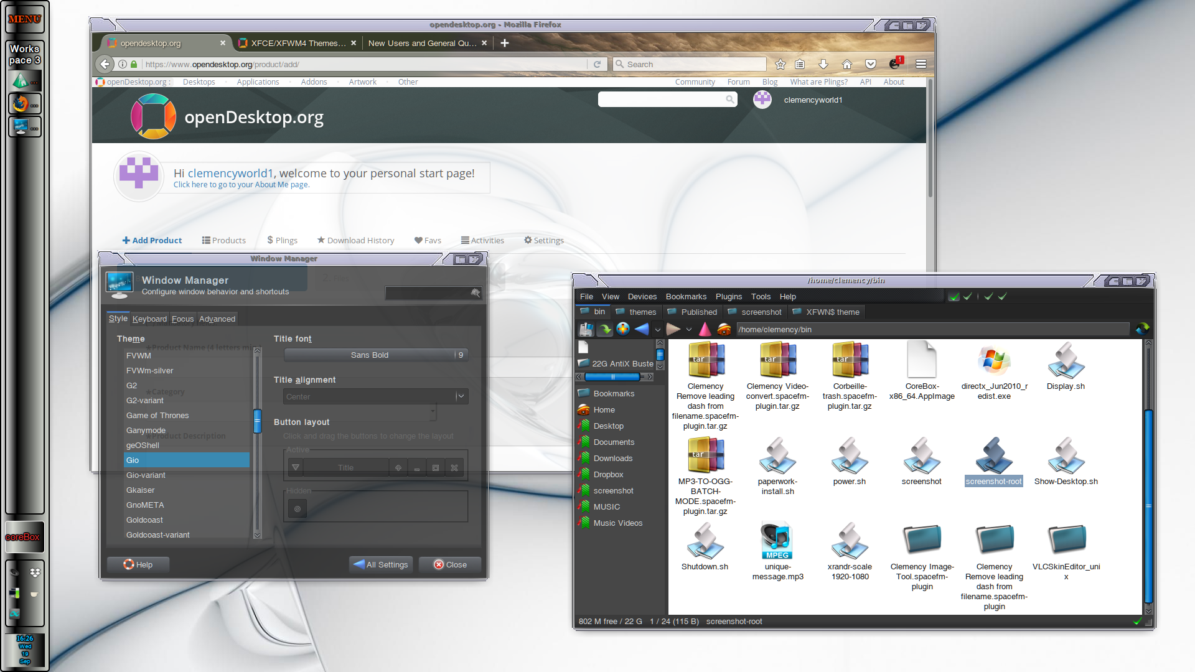Click the Add Product link
The width and height of the screenshot is (1195, 672).
[x=152, y=240]
